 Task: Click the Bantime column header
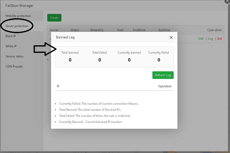[x=164, y=30]
